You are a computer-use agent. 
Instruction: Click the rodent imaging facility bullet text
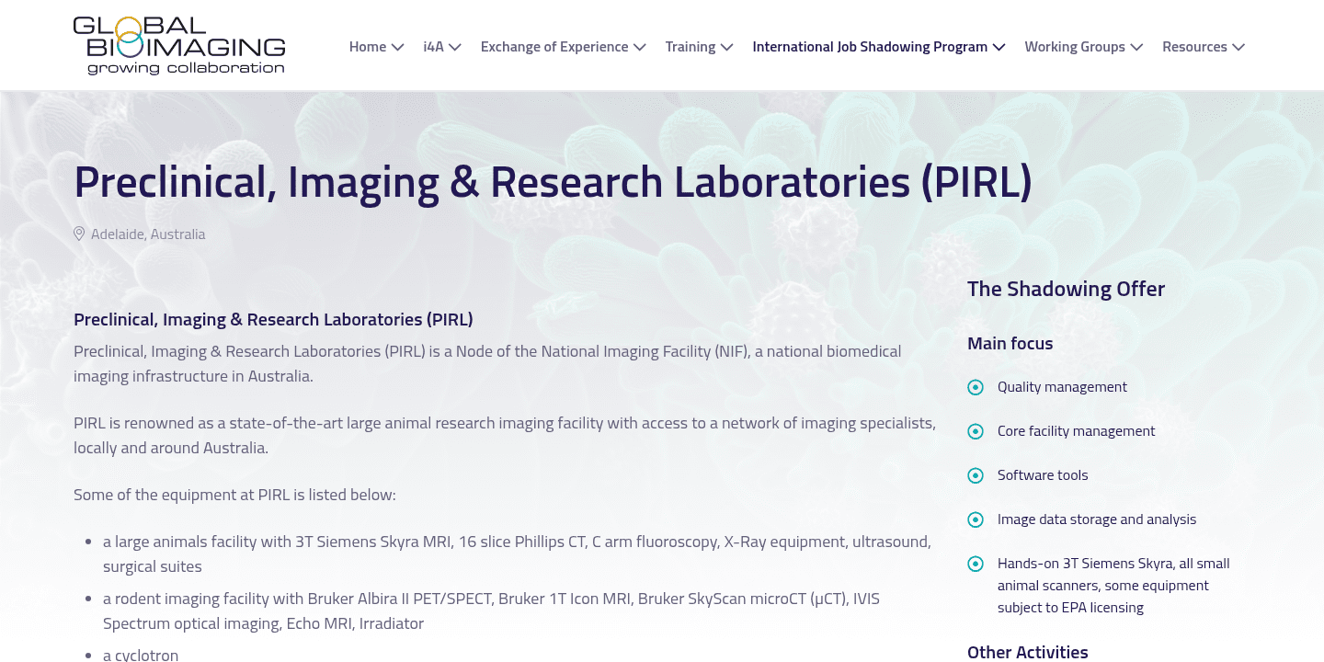tap(491, 611)
